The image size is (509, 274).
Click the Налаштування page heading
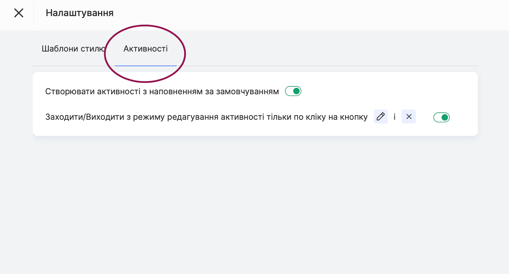pos(80,13)
